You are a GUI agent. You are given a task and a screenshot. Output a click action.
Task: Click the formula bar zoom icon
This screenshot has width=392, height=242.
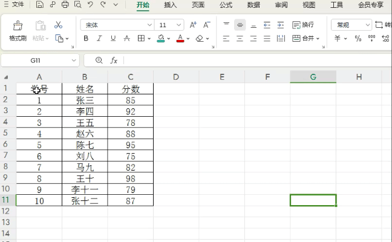pyautogui.click(x=99, y=60)
